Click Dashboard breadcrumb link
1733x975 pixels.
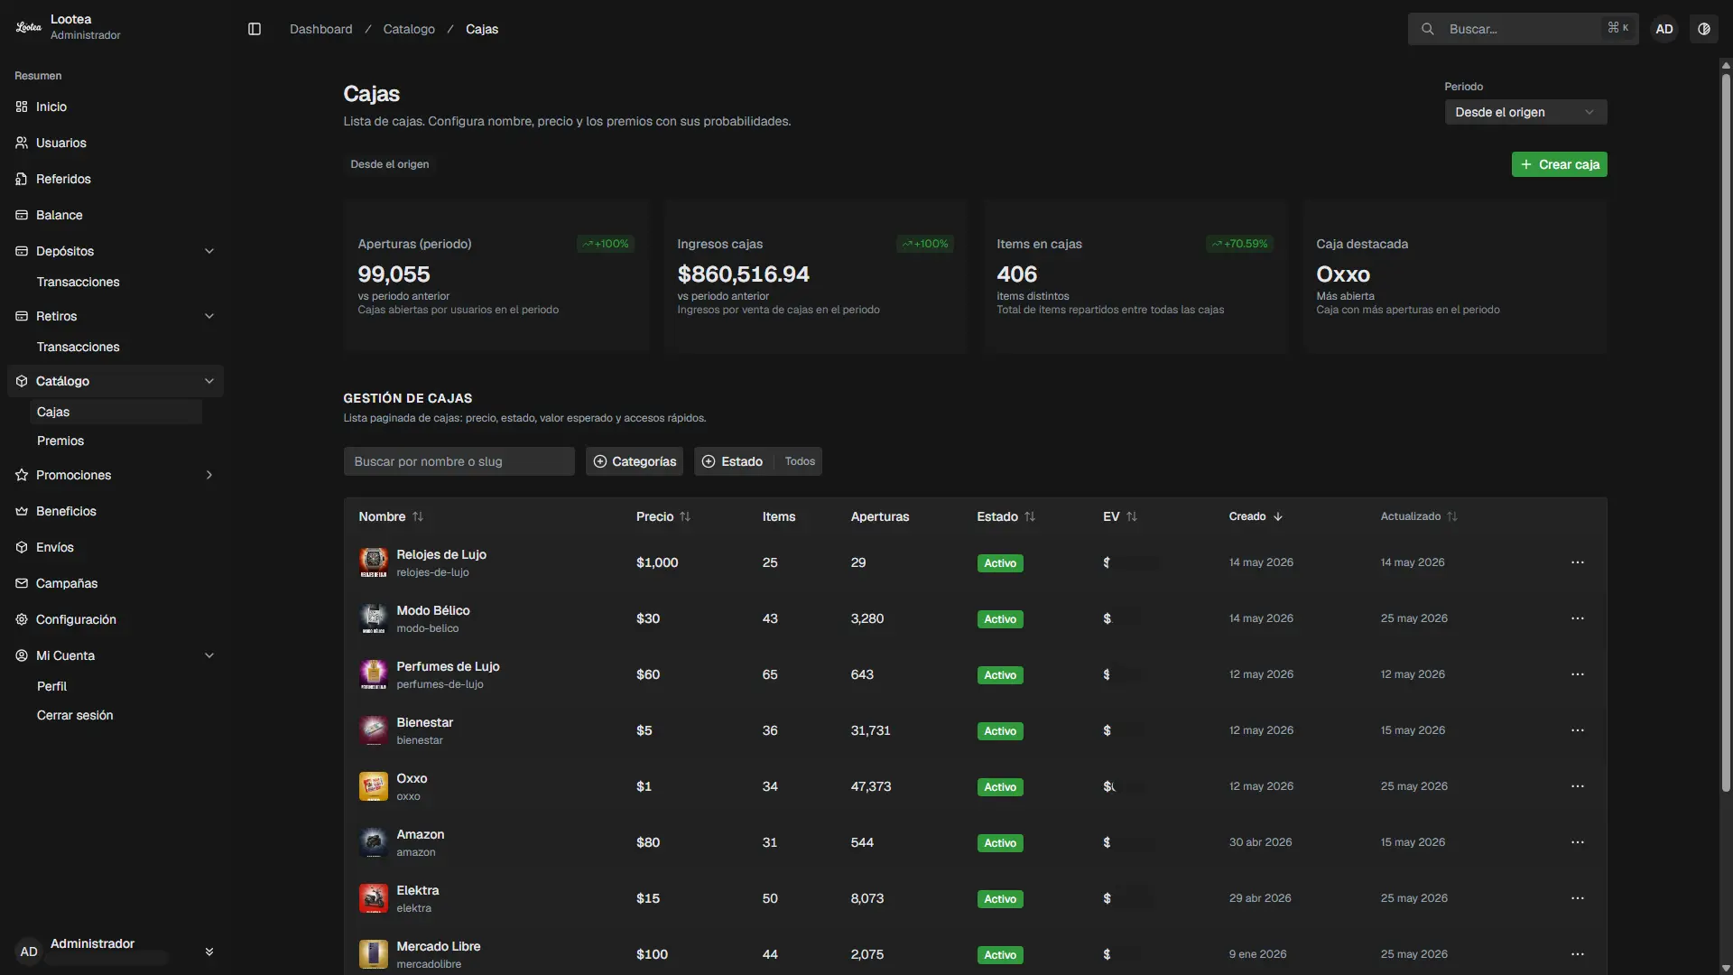click(321, 29)
